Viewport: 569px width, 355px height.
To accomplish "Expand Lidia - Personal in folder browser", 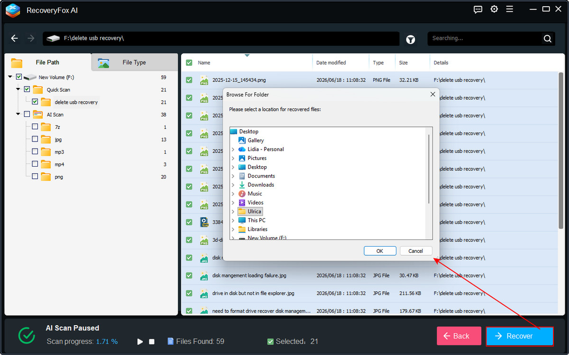I will pos(233,150).
